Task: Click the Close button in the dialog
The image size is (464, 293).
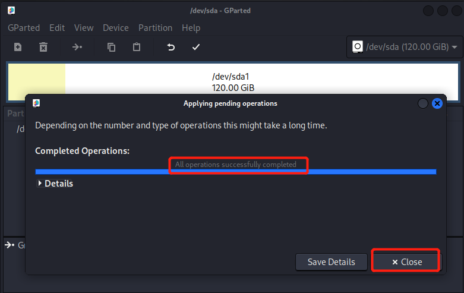Action: point(407,262)
